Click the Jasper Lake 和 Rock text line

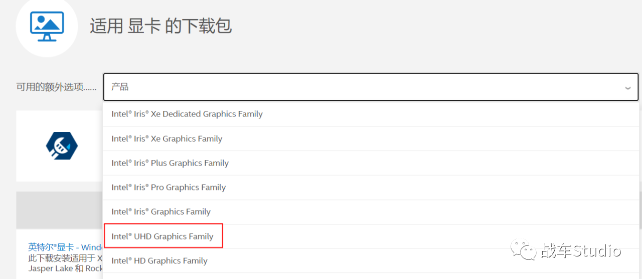[65, 268]
